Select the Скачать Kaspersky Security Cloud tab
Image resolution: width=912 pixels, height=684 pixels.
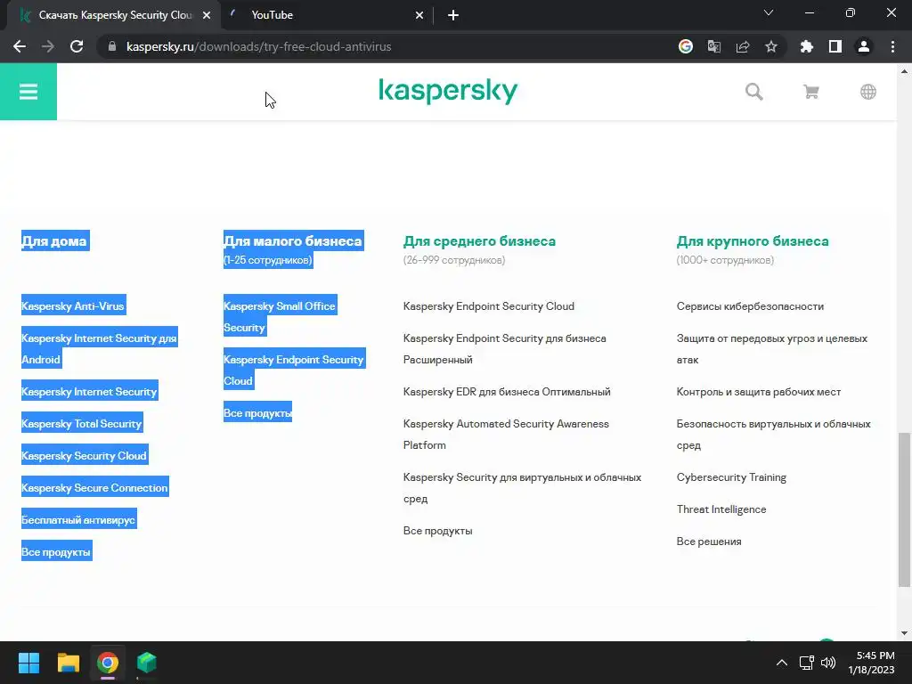(x=114, y=15)
